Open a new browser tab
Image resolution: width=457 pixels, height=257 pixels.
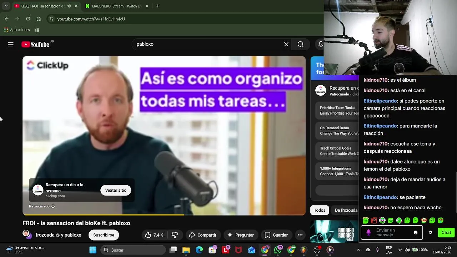(158, 6)
